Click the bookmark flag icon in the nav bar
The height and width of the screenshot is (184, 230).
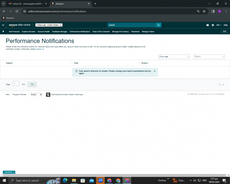3,31
